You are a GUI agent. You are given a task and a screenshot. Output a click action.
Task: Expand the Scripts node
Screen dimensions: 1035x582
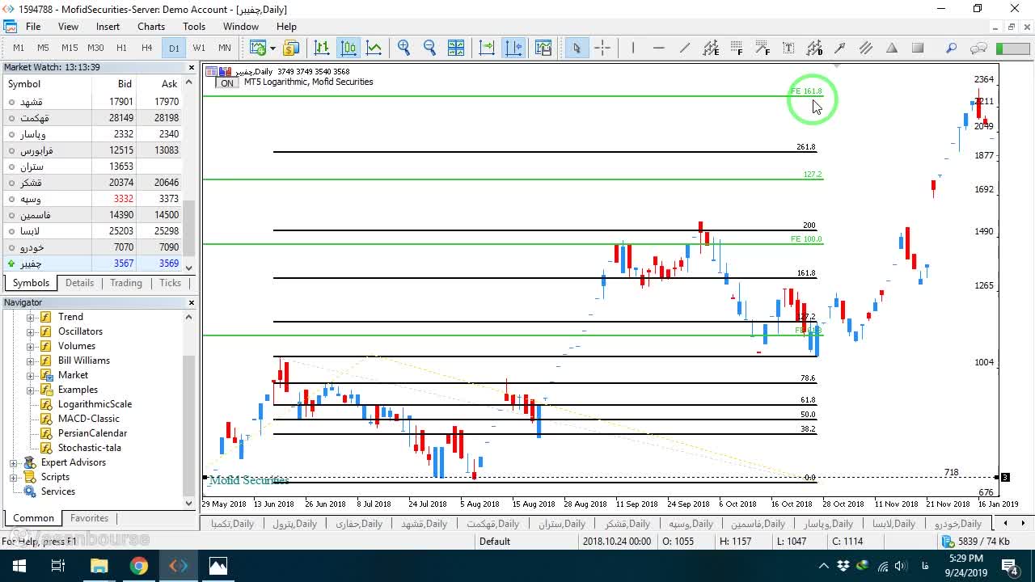click(14, 477)
